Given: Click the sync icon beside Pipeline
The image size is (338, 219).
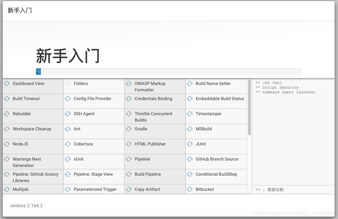Looking at the screenshot, I should [129, 159].
